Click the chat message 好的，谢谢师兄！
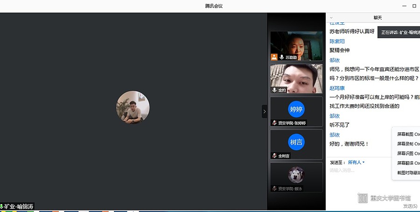 click(x=349, y=144)
